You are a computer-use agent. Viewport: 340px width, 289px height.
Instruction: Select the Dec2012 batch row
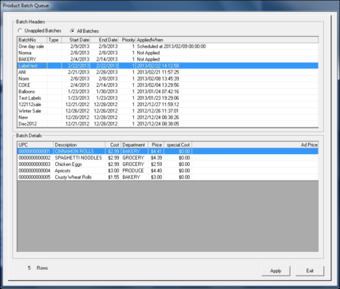[x=168, y=124]
